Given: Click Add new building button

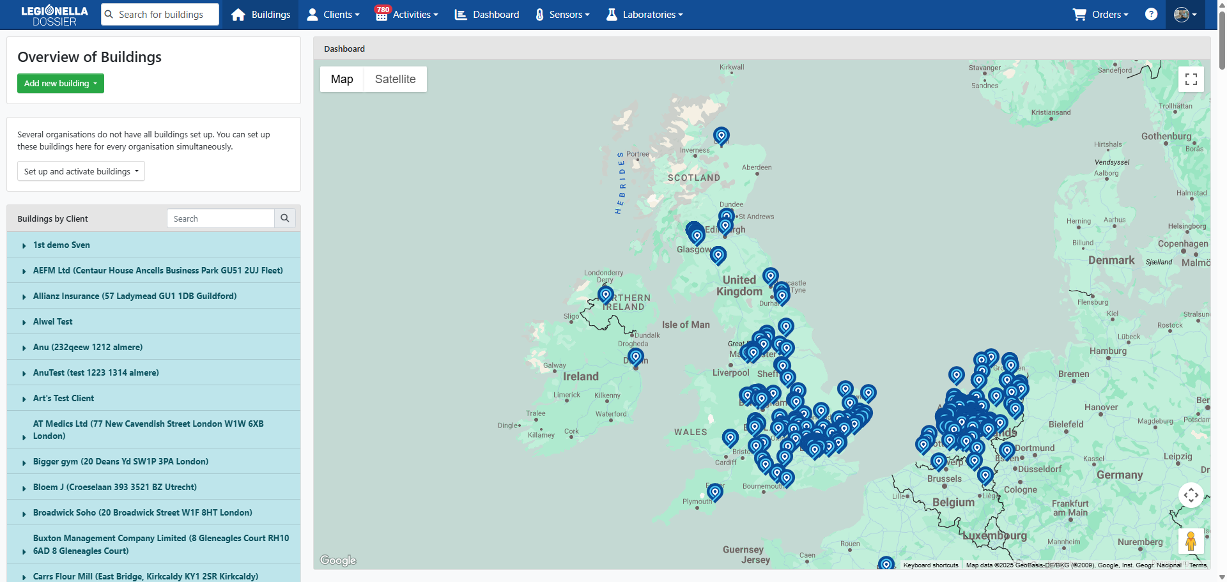Looking at the screenshot, I should click(60, 84).
